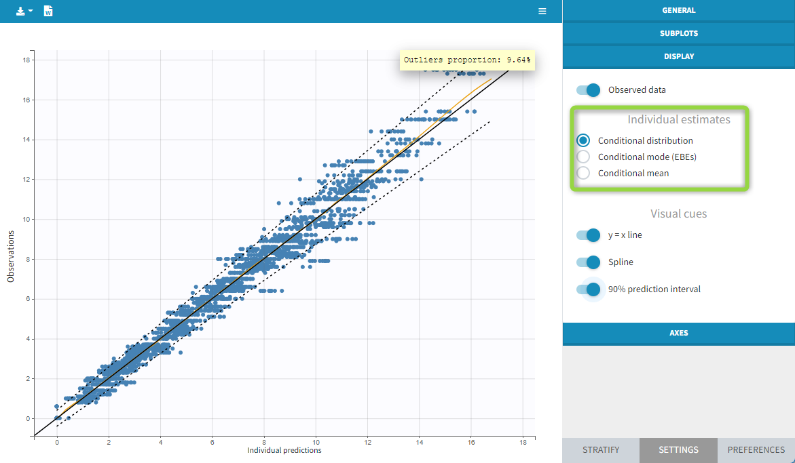Expand the SUBPLOTS section
This screenshot has height=463, width=795.
click(x=678, y=33)
